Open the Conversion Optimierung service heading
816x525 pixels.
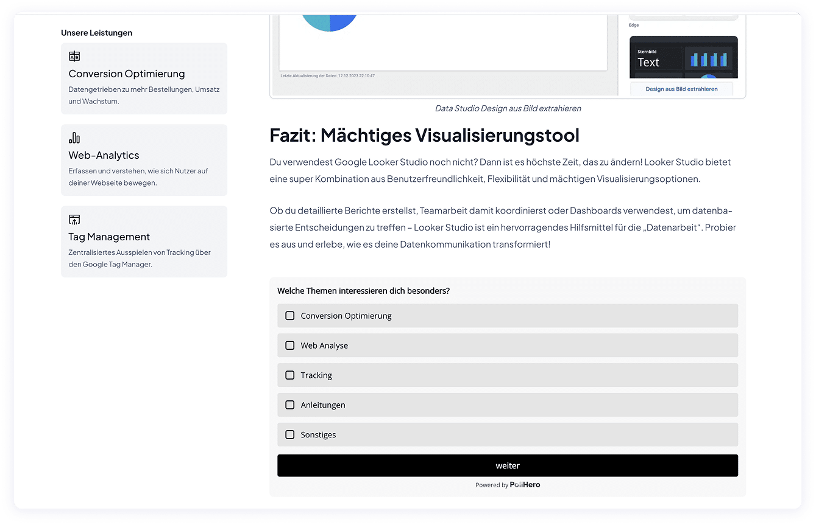(127, 74)
